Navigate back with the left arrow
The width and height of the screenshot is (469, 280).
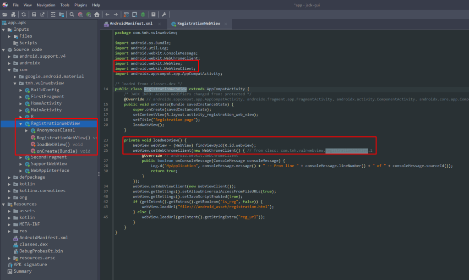tap(107, 14)
